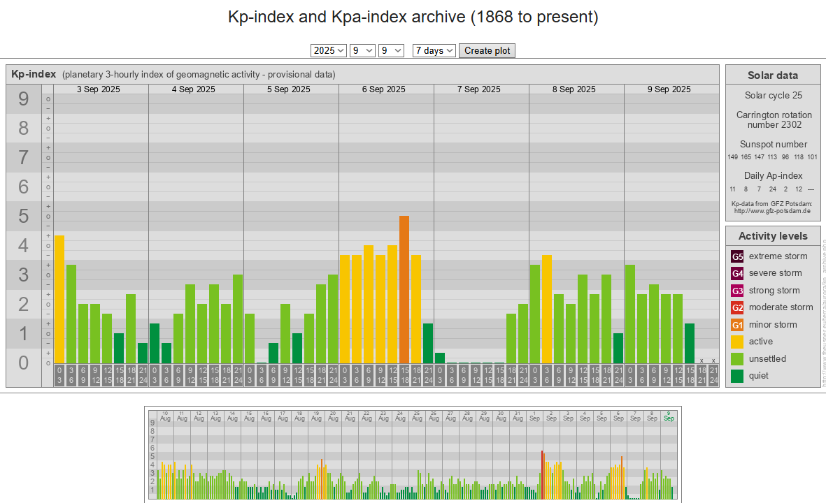This screenshot has height=503, width=826.
Task: Click the yellow active level swatch
Action: coord(737,342)
